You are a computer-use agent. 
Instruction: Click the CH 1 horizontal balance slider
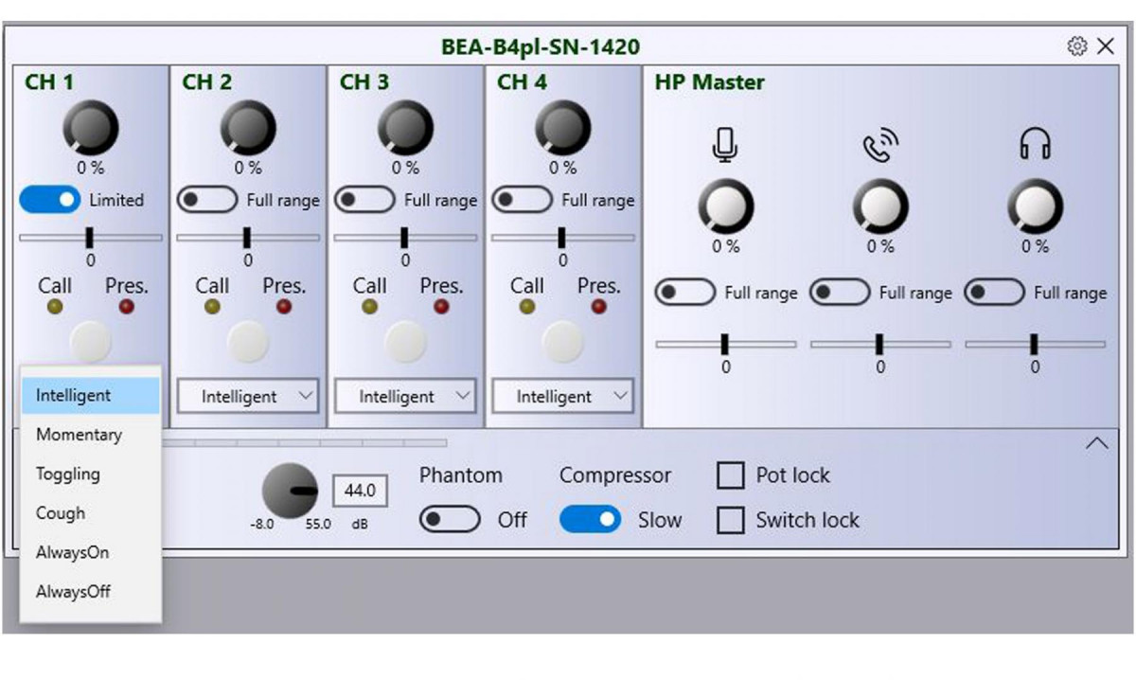coord(90,238)
